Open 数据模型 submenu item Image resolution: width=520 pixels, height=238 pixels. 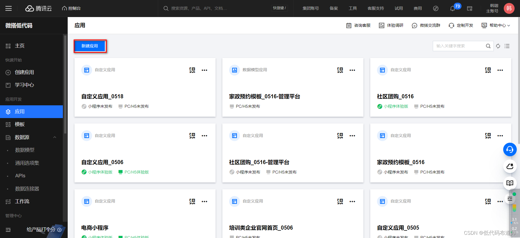25,150
